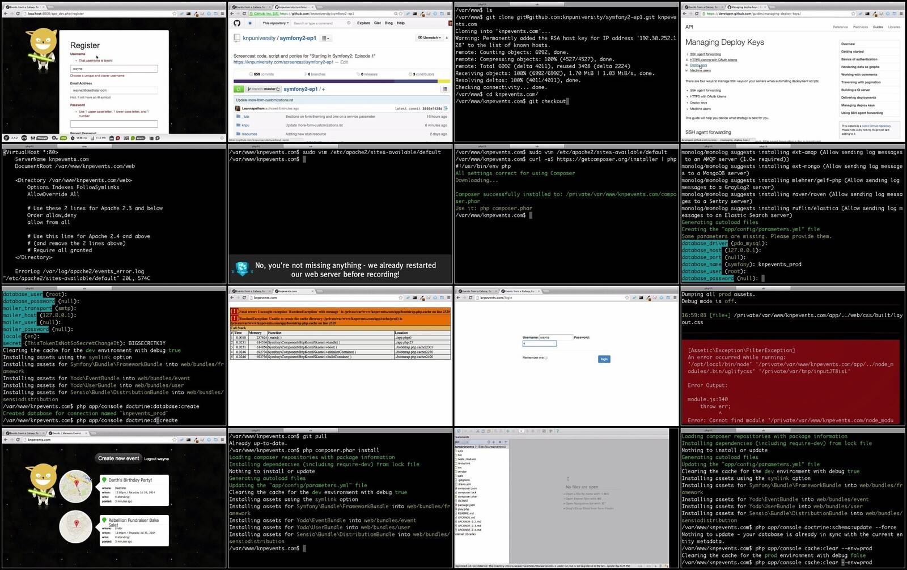Click the knpuniversity owner link in repo title
Screen dimensions: 907x570
tap(259, 38)
